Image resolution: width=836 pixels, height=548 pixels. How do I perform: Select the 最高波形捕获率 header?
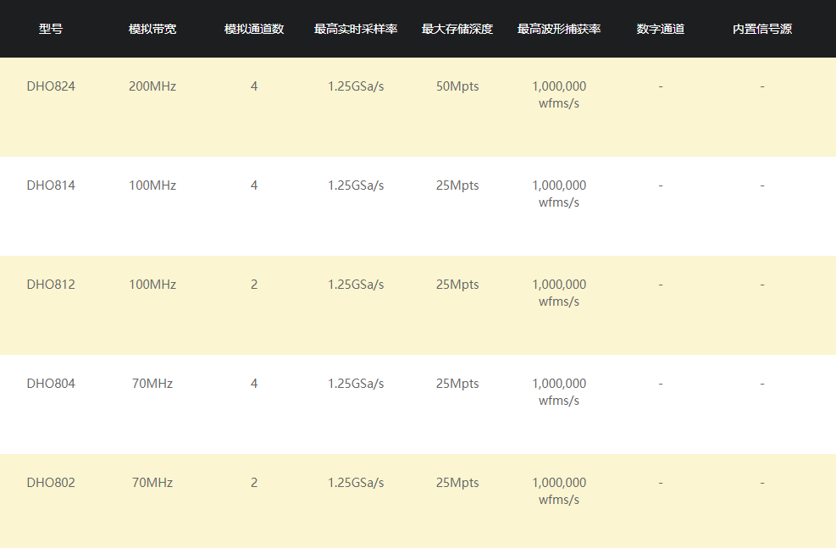click(559, 29)
